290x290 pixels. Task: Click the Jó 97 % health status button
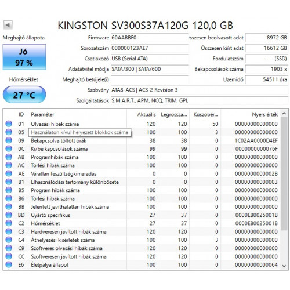(24, 57)
